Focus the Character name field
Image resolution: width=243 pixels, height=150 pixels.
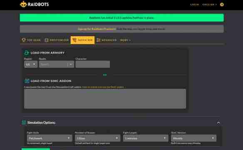coord(93,64)
